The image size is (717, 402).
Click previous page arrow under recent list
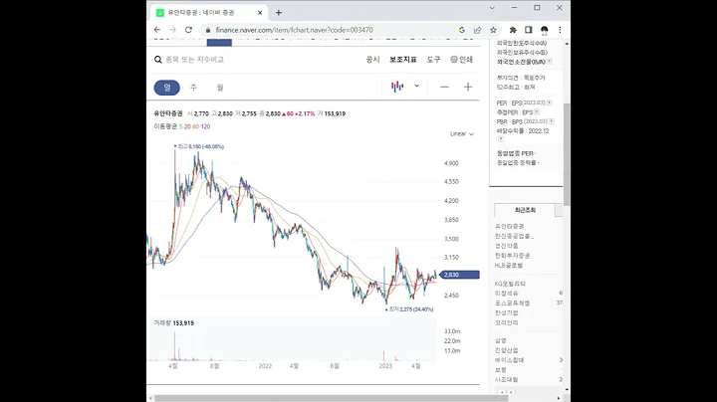pyautogui.click(x=502, y=392)
